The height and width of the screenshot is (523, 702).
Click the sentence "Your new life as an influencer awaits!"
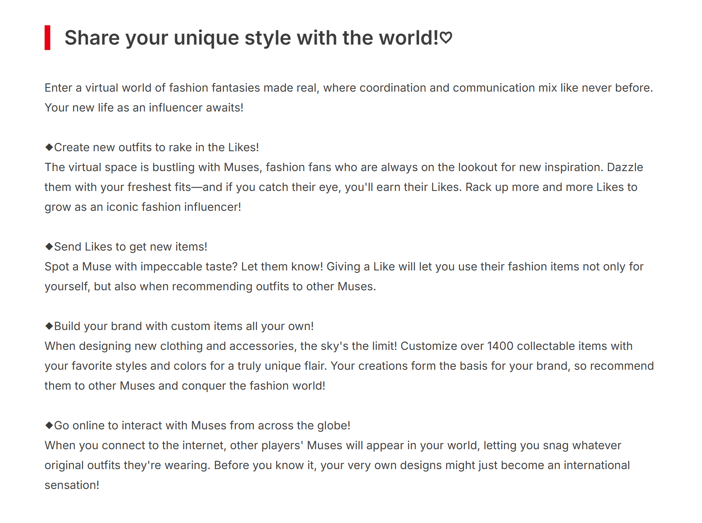point(144,107)
